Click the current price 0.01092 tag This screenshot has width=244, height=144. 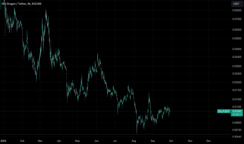coord(237,111)
